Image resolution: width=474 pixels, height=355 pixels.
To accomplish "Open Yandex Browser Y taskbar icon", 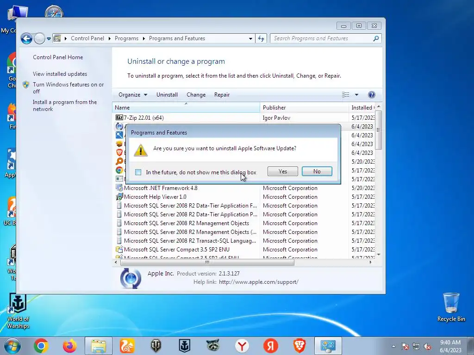I will click(x=242, y=346).
